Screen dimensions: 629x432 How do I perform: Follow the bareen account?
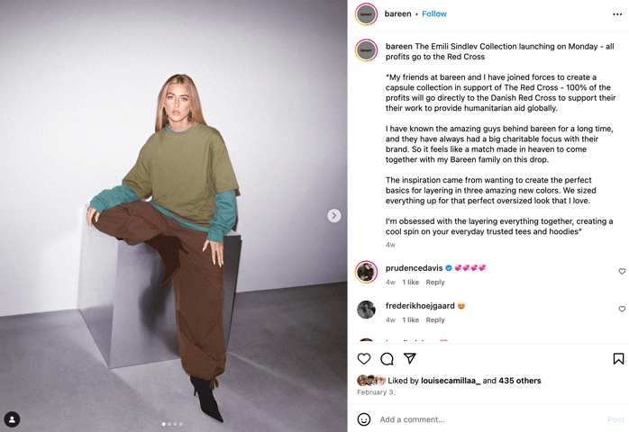434,14
